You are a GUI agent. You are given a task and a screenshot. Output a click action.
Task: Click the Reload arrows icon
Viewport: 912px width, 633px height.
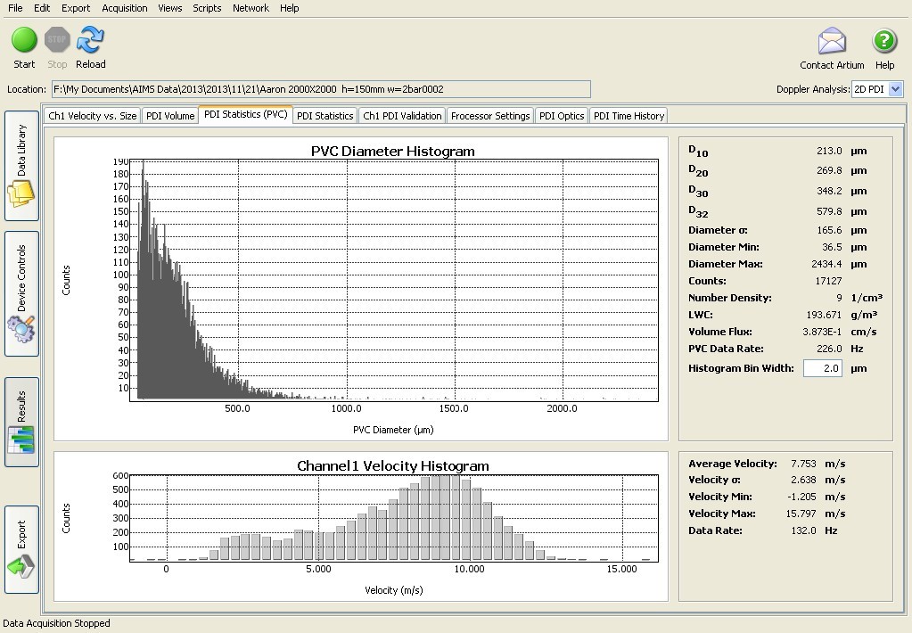tap(90, 40)
